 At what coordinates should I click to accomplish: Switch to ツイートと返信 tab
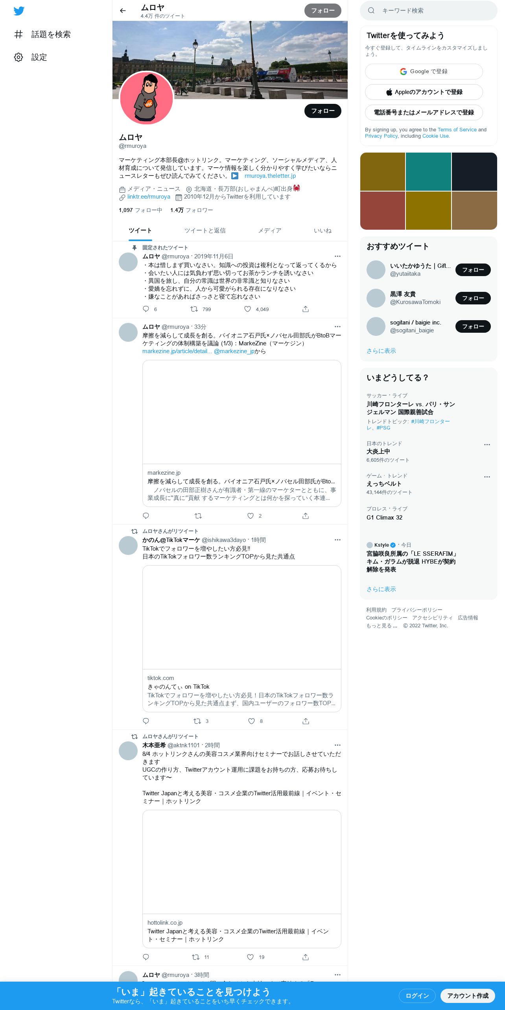tap(205, 230)
